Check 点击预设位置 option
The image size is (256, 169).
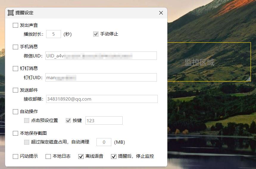click(26, 121)
